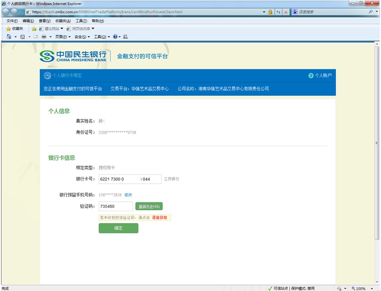Viewport: 381px width, 291px height.
Task: Click the 修改 link beside phone number
Action: (x=128, y=195)
